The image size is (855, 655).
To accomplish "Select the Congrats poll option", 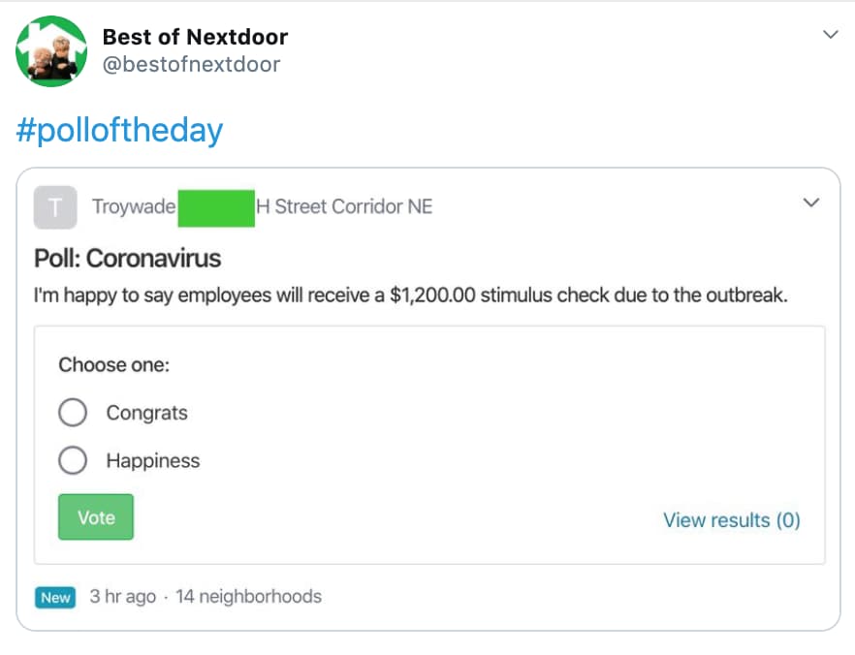I will coord(146,413).
